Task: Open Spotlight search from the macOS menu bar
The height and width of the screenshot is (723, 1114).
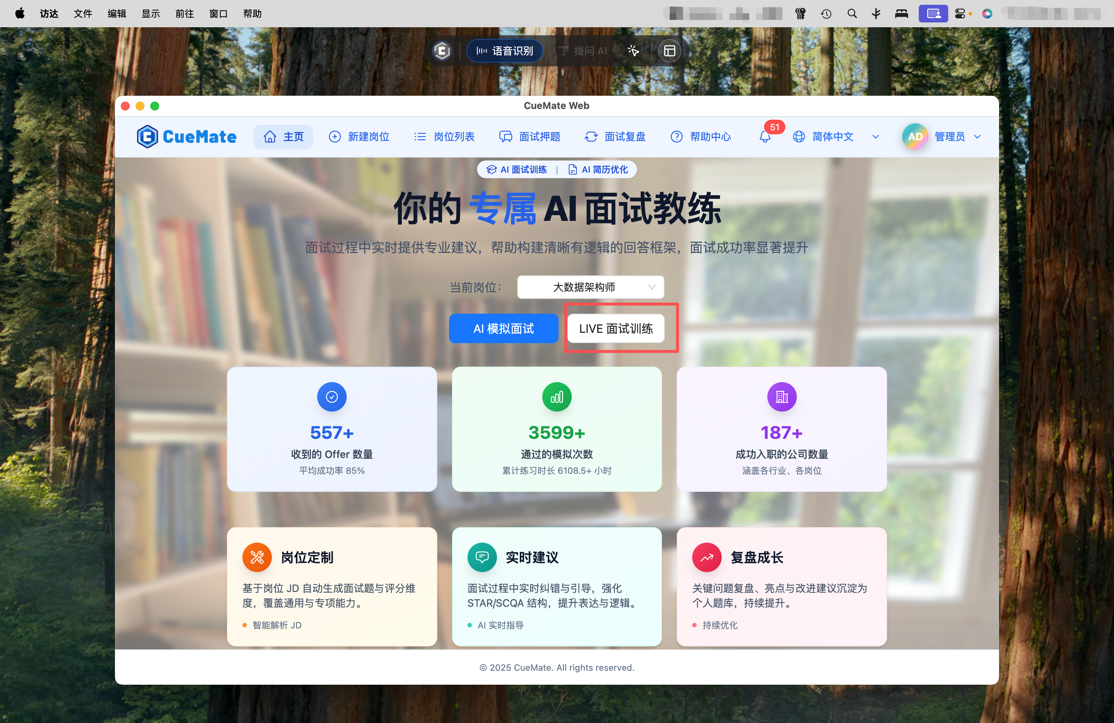Action: [x=852, y=14]
